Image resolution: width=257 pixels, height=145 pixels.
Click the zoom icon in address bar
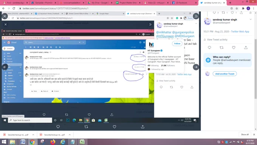point(231,8)
